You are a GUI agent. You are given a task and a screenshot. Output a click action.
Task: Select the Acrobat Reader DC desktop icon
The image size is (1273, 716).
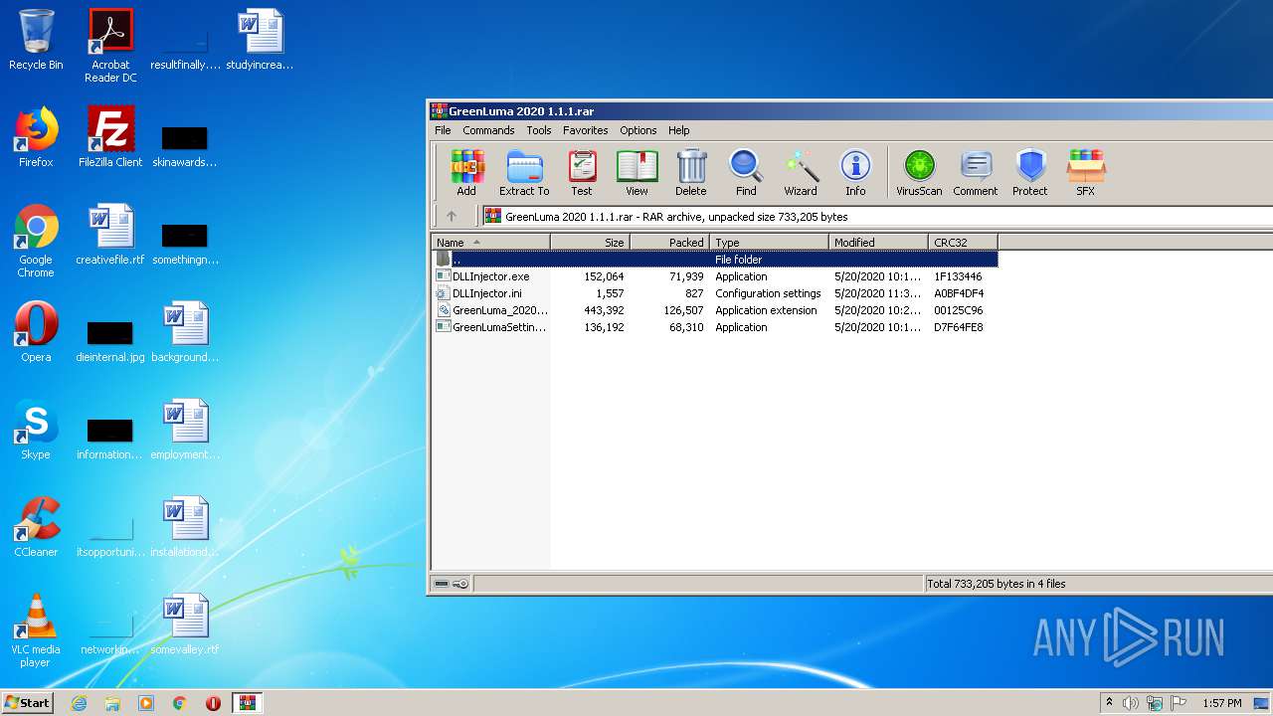click(110, 46)
